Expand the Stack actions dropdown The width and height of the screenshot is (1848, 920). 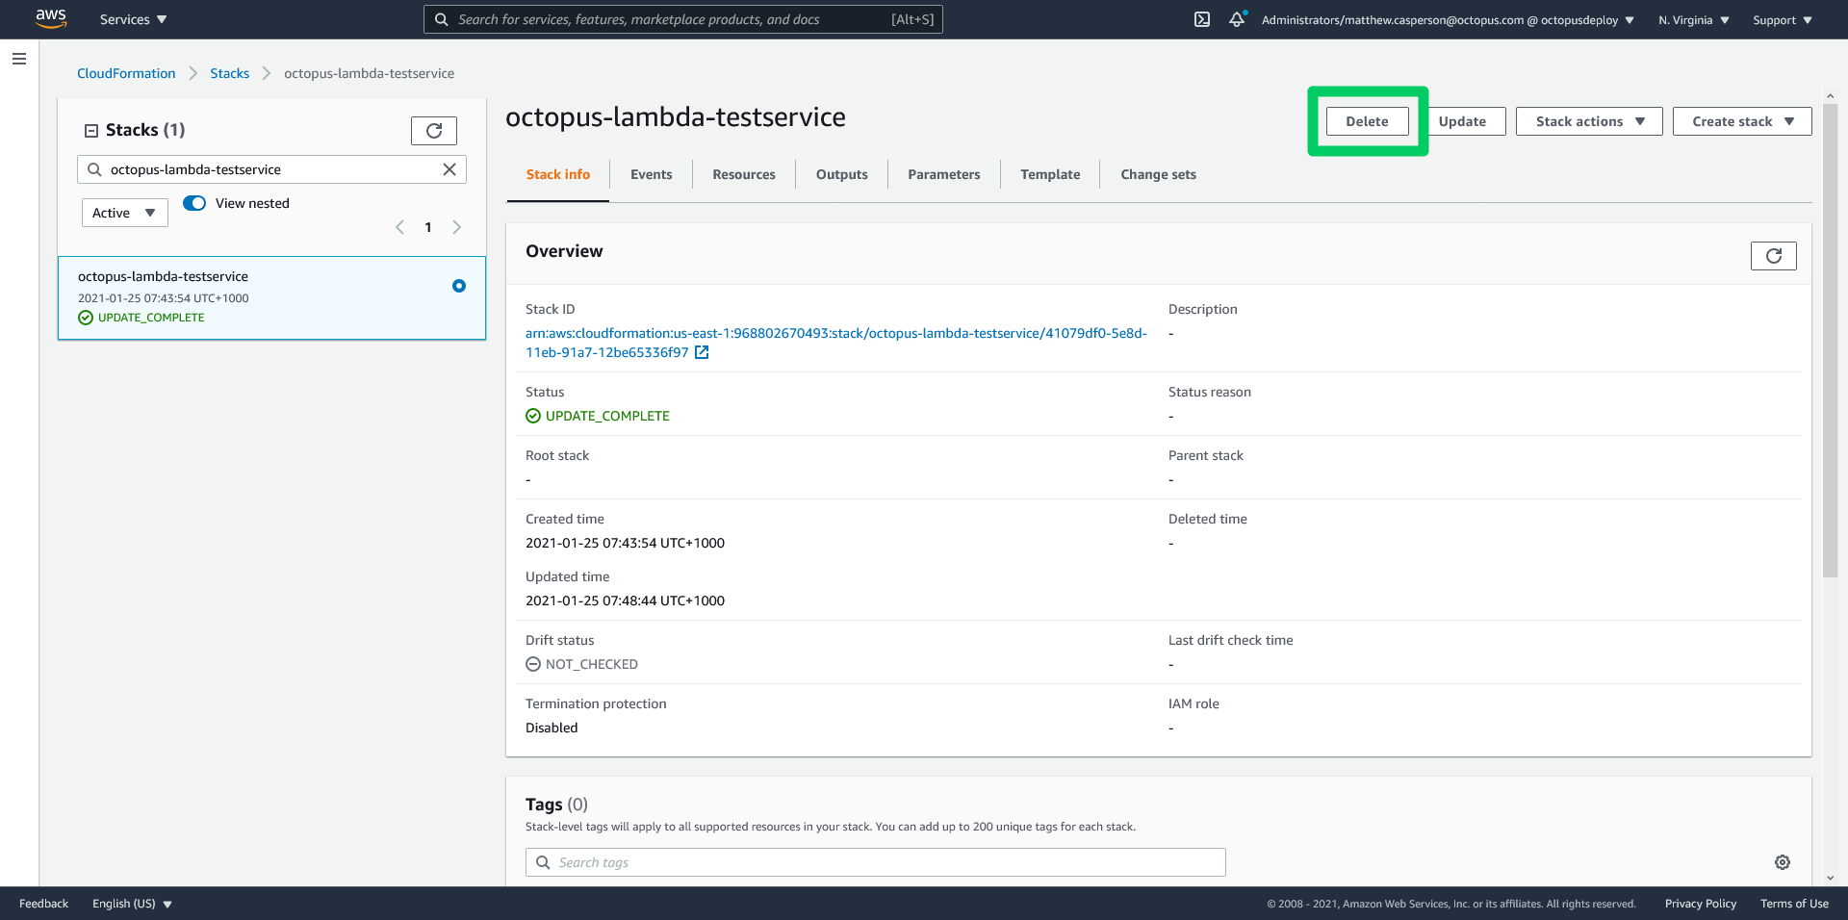pos(1589,121)
